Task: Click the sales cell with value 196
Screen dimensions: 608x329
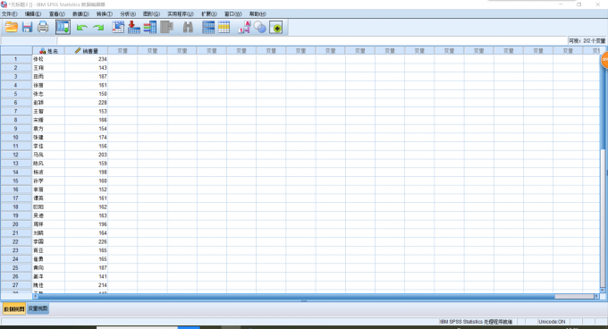Action: 86,224
